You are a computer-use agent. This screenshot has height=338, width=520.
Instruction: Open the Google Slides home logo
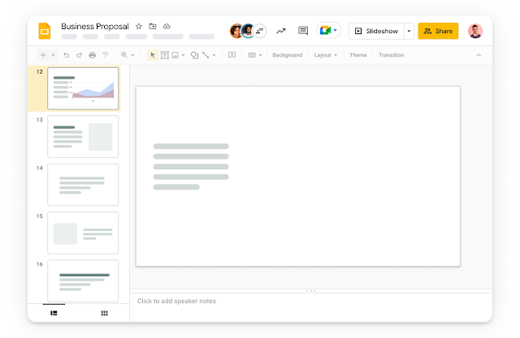(x=45, y=31)
